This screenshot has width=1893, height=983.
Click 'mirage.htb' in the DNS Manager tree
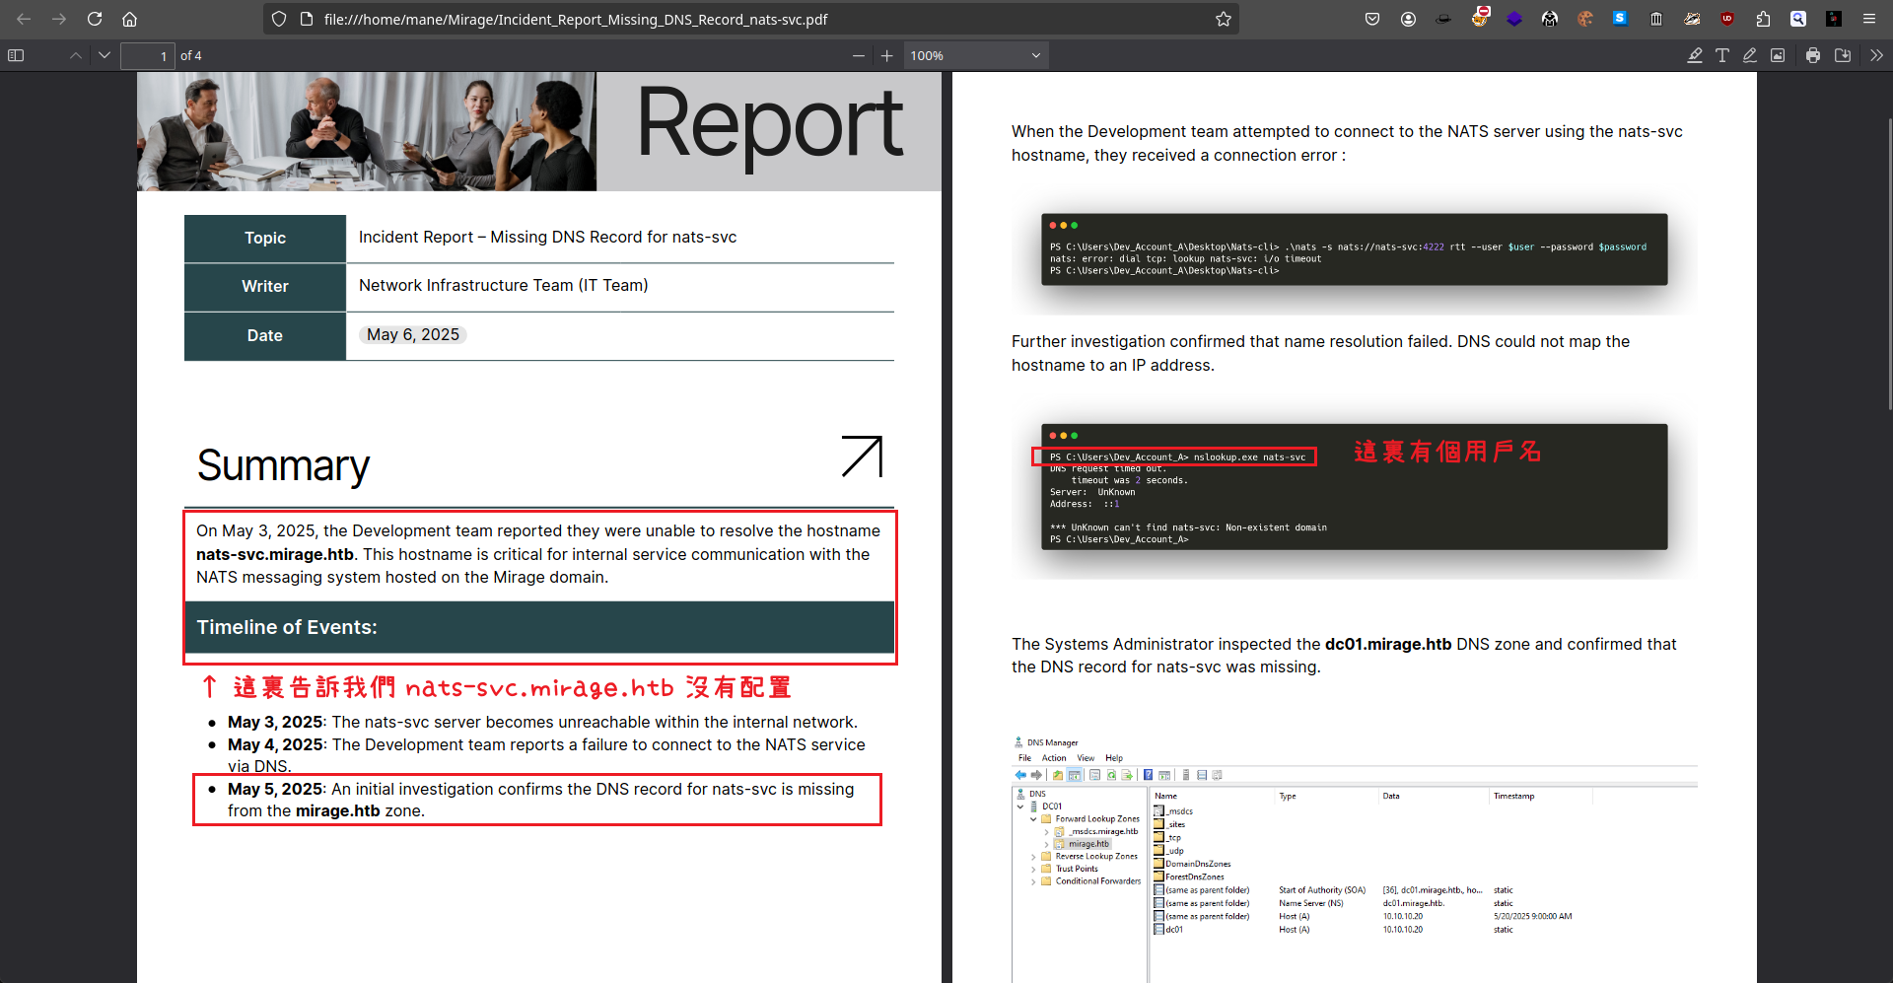(x=1089, y=844)
